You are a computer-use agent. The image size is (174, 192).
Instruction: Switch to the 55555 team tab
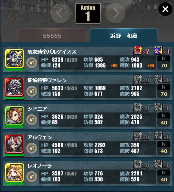[52, 36]
